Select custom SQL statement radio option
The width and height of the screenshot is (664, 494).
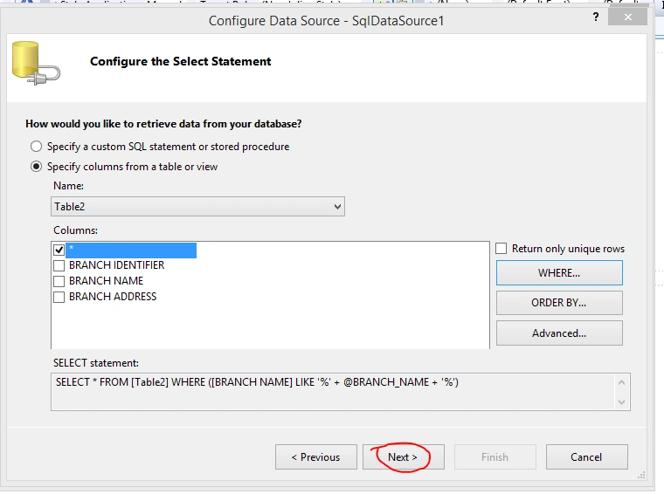[x=37, y=147]
